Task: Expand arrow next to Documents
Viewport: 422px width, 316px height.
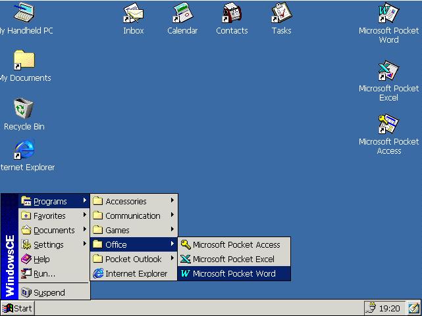Action: pos(84,229)
